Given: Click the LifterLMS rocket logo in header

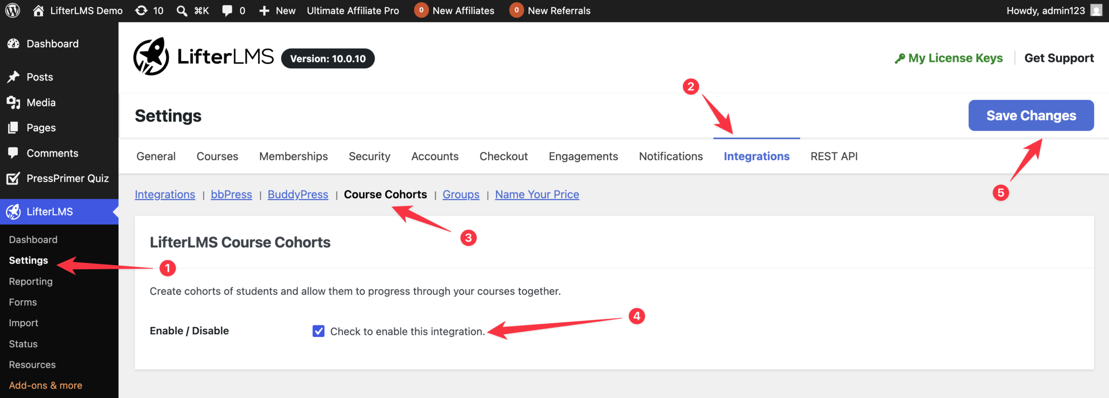Looking at the screenshot, I should [x=151, y=57].
